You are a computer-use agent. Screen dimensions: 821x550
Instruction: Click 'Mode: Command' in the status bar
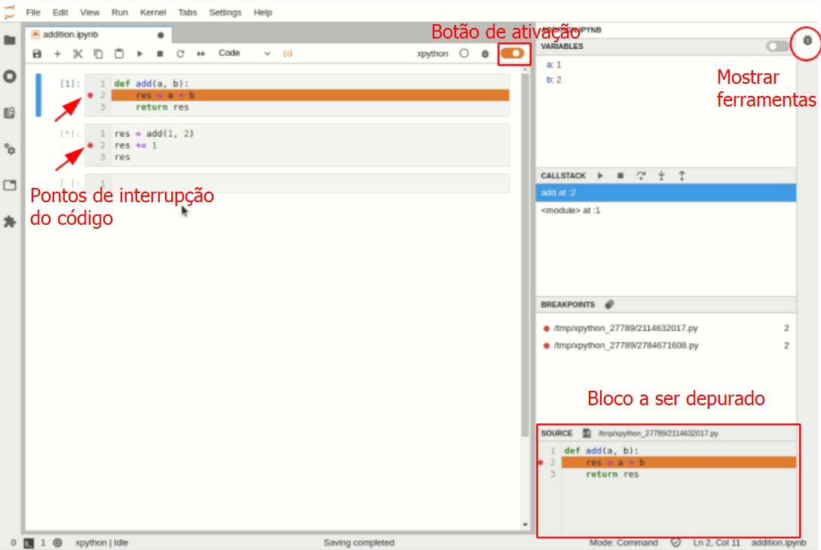(x=623, y=542)
